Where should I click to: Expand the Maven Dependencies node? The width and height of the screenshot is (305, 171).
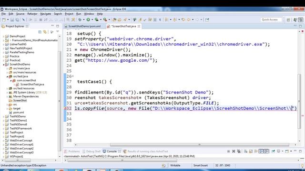(7, 96)
